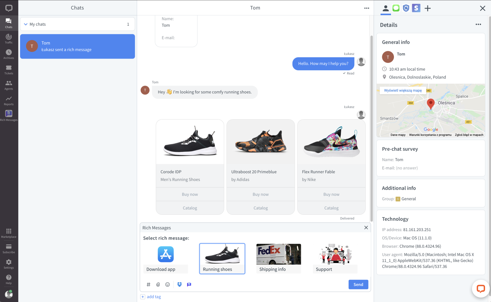Viewport: 491px width, 302px height.
Task: Click Buy now on Corode IDP card
Action: [190, 194]
